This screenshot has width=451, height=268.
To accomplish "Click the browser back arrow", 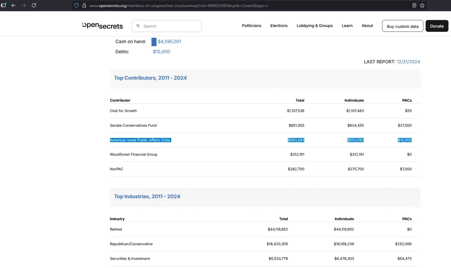I will (x=14, y=5).
